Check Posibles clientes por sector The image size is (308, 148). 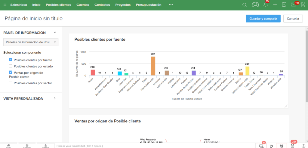pos(11,83)
